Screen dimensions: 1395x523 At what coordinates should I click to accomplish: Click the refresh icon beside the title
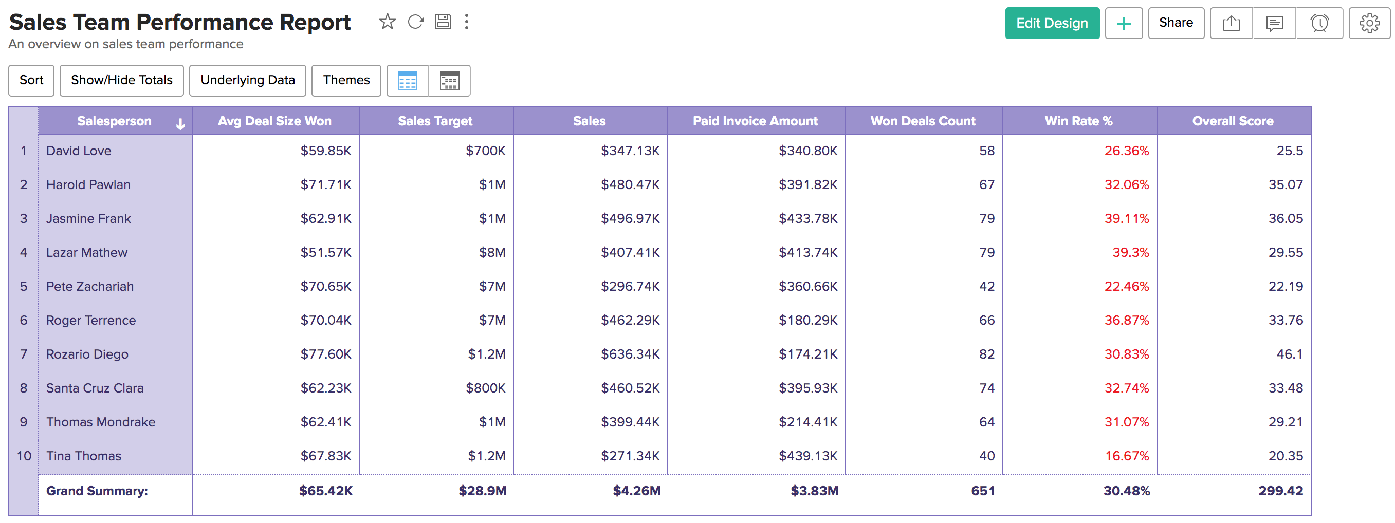point(415,22)
